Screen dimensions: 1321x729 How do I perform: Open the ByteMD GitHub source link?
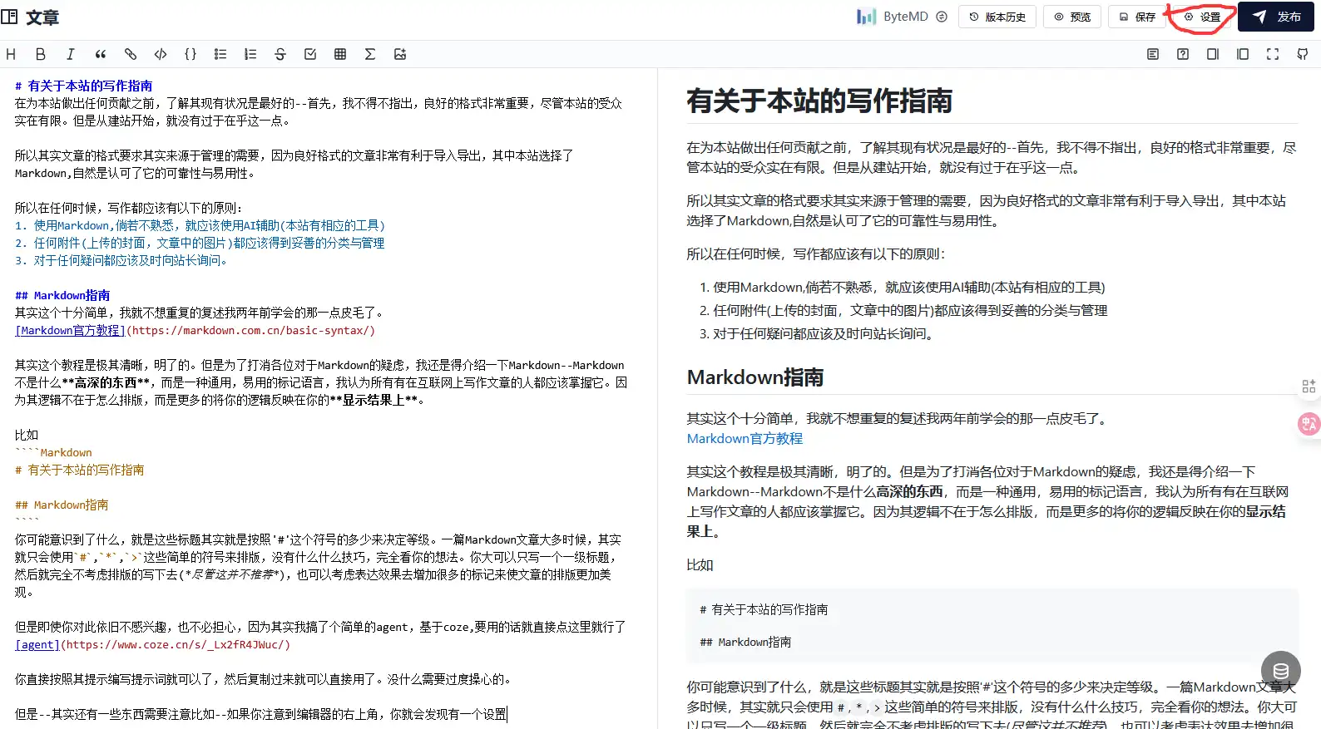click(1303, 54)
